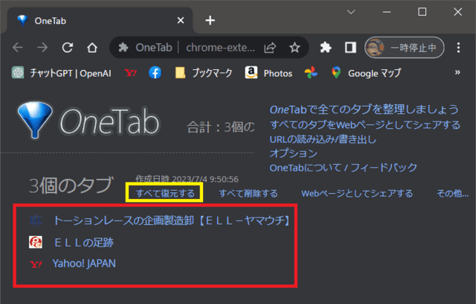The height and width of the screenshot is (304, 476).
Task: Click the share icon in the address bar
Action: pyautogui.click(x=269, y=48)
